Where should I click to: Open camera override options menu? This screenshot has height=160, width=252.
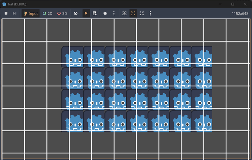click(114, 13)
